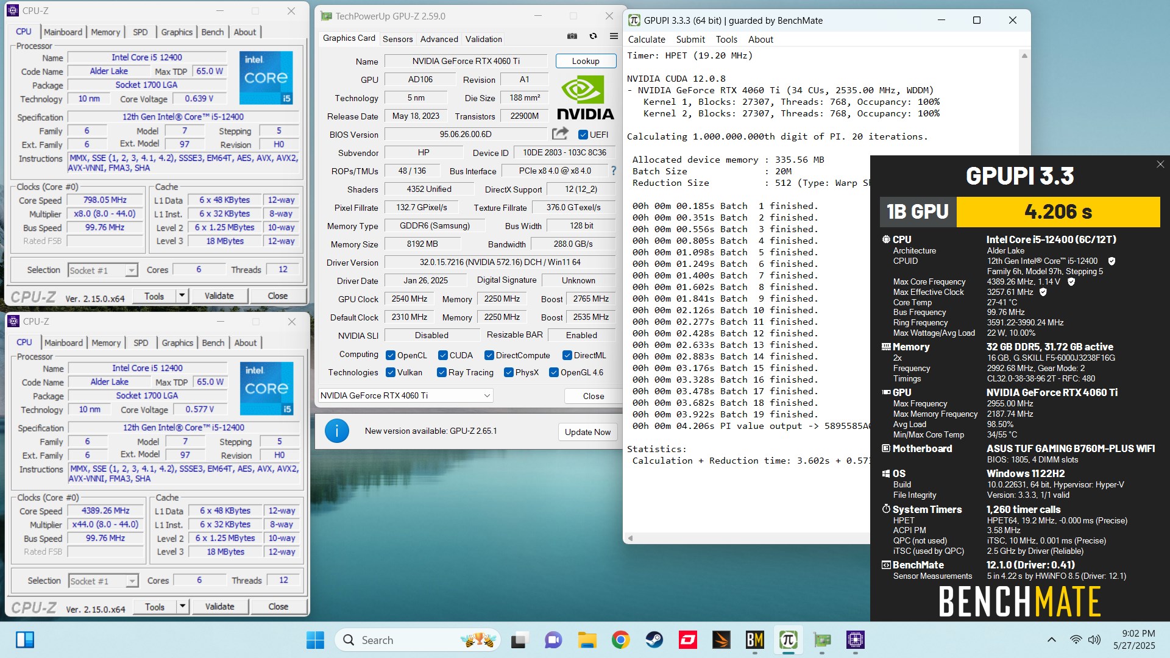Click Intel Core logo in bottom CPU-Z window
Image resolution: width=1170 pixels, height=658 pixels.
coord(266,388)
